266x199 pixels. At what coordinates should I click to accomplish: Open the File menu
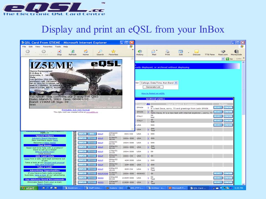click(x=24, y=47)
